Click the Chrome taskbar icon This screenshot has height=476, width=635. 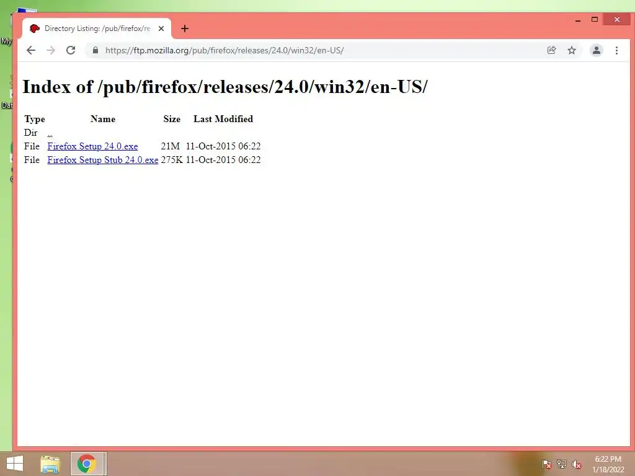pyautogui.click(x=87, y=464)
